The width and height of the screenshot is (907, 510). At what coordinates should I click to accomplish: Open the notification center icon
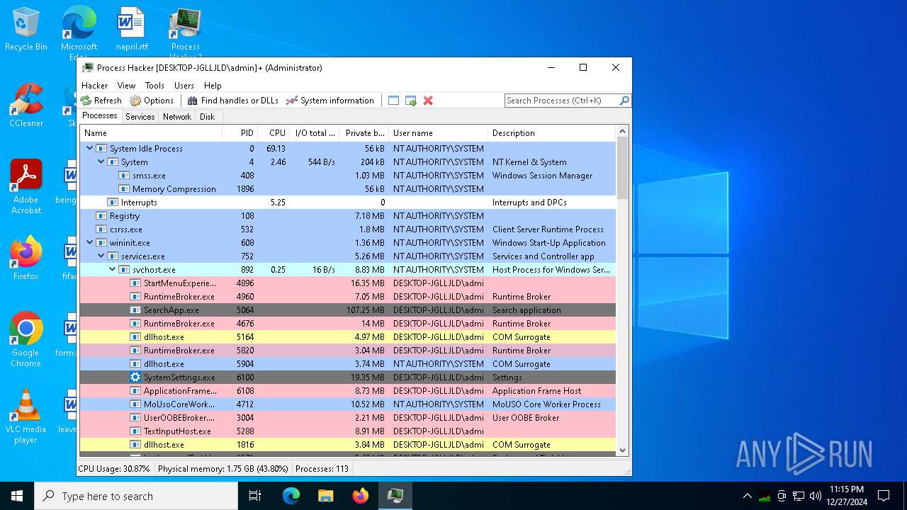[884, 496]
